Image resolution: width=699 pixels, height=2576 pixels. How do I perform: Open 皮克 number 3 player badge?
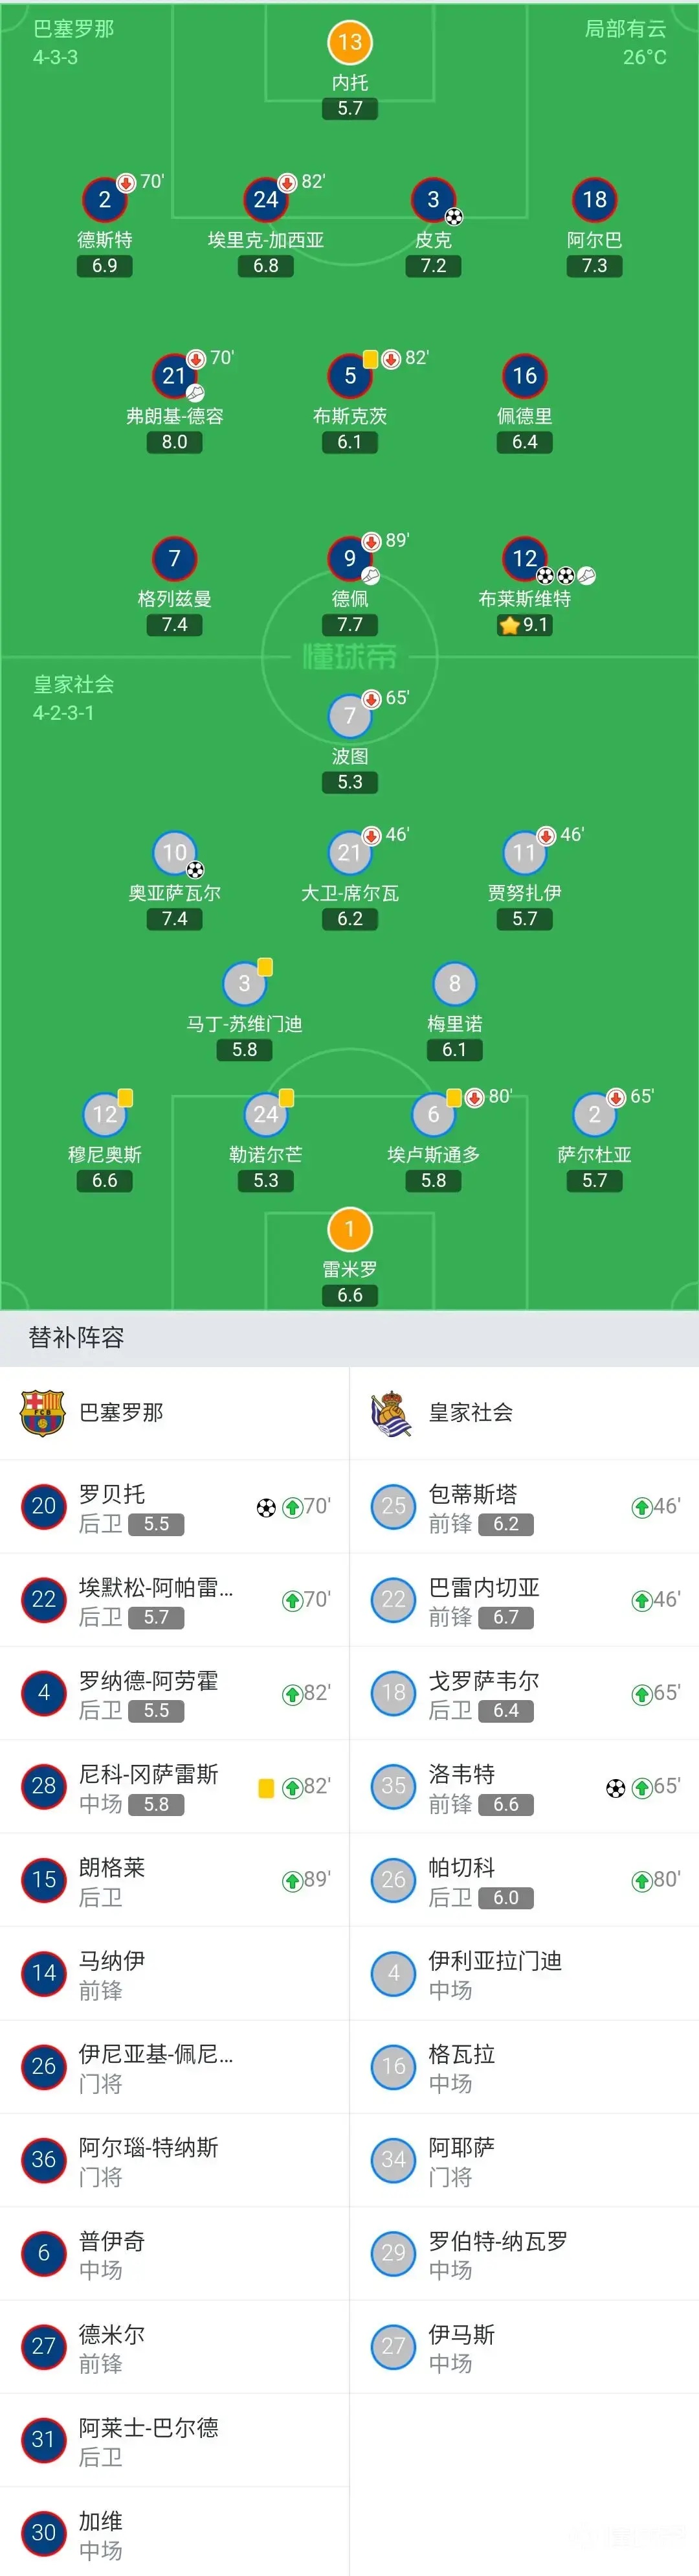(x=434, y=199)
